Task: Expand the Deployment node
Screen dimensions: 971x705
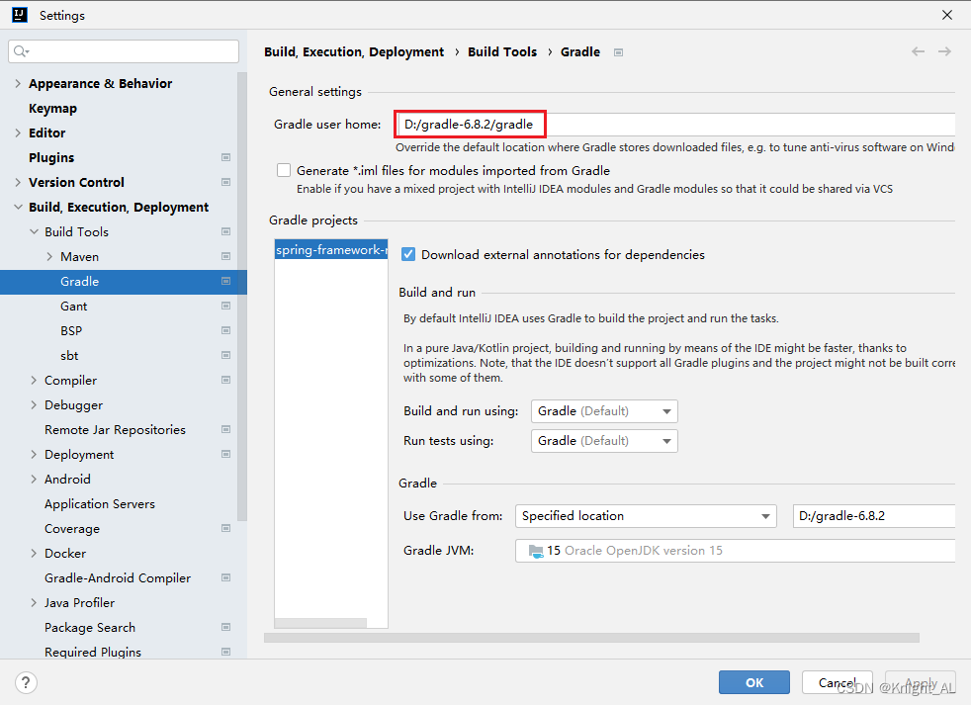Action: pos(34,455)
